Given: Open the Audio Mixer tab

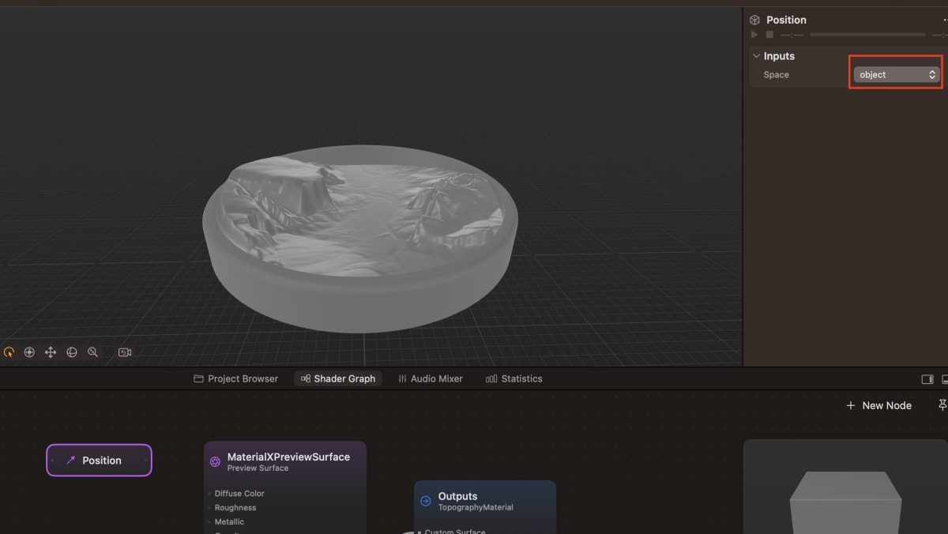Looking at the screenshot, I should 431,379.
